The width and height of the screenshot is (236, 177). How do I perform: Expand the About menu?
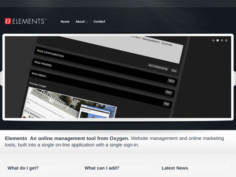coord(81,21)
